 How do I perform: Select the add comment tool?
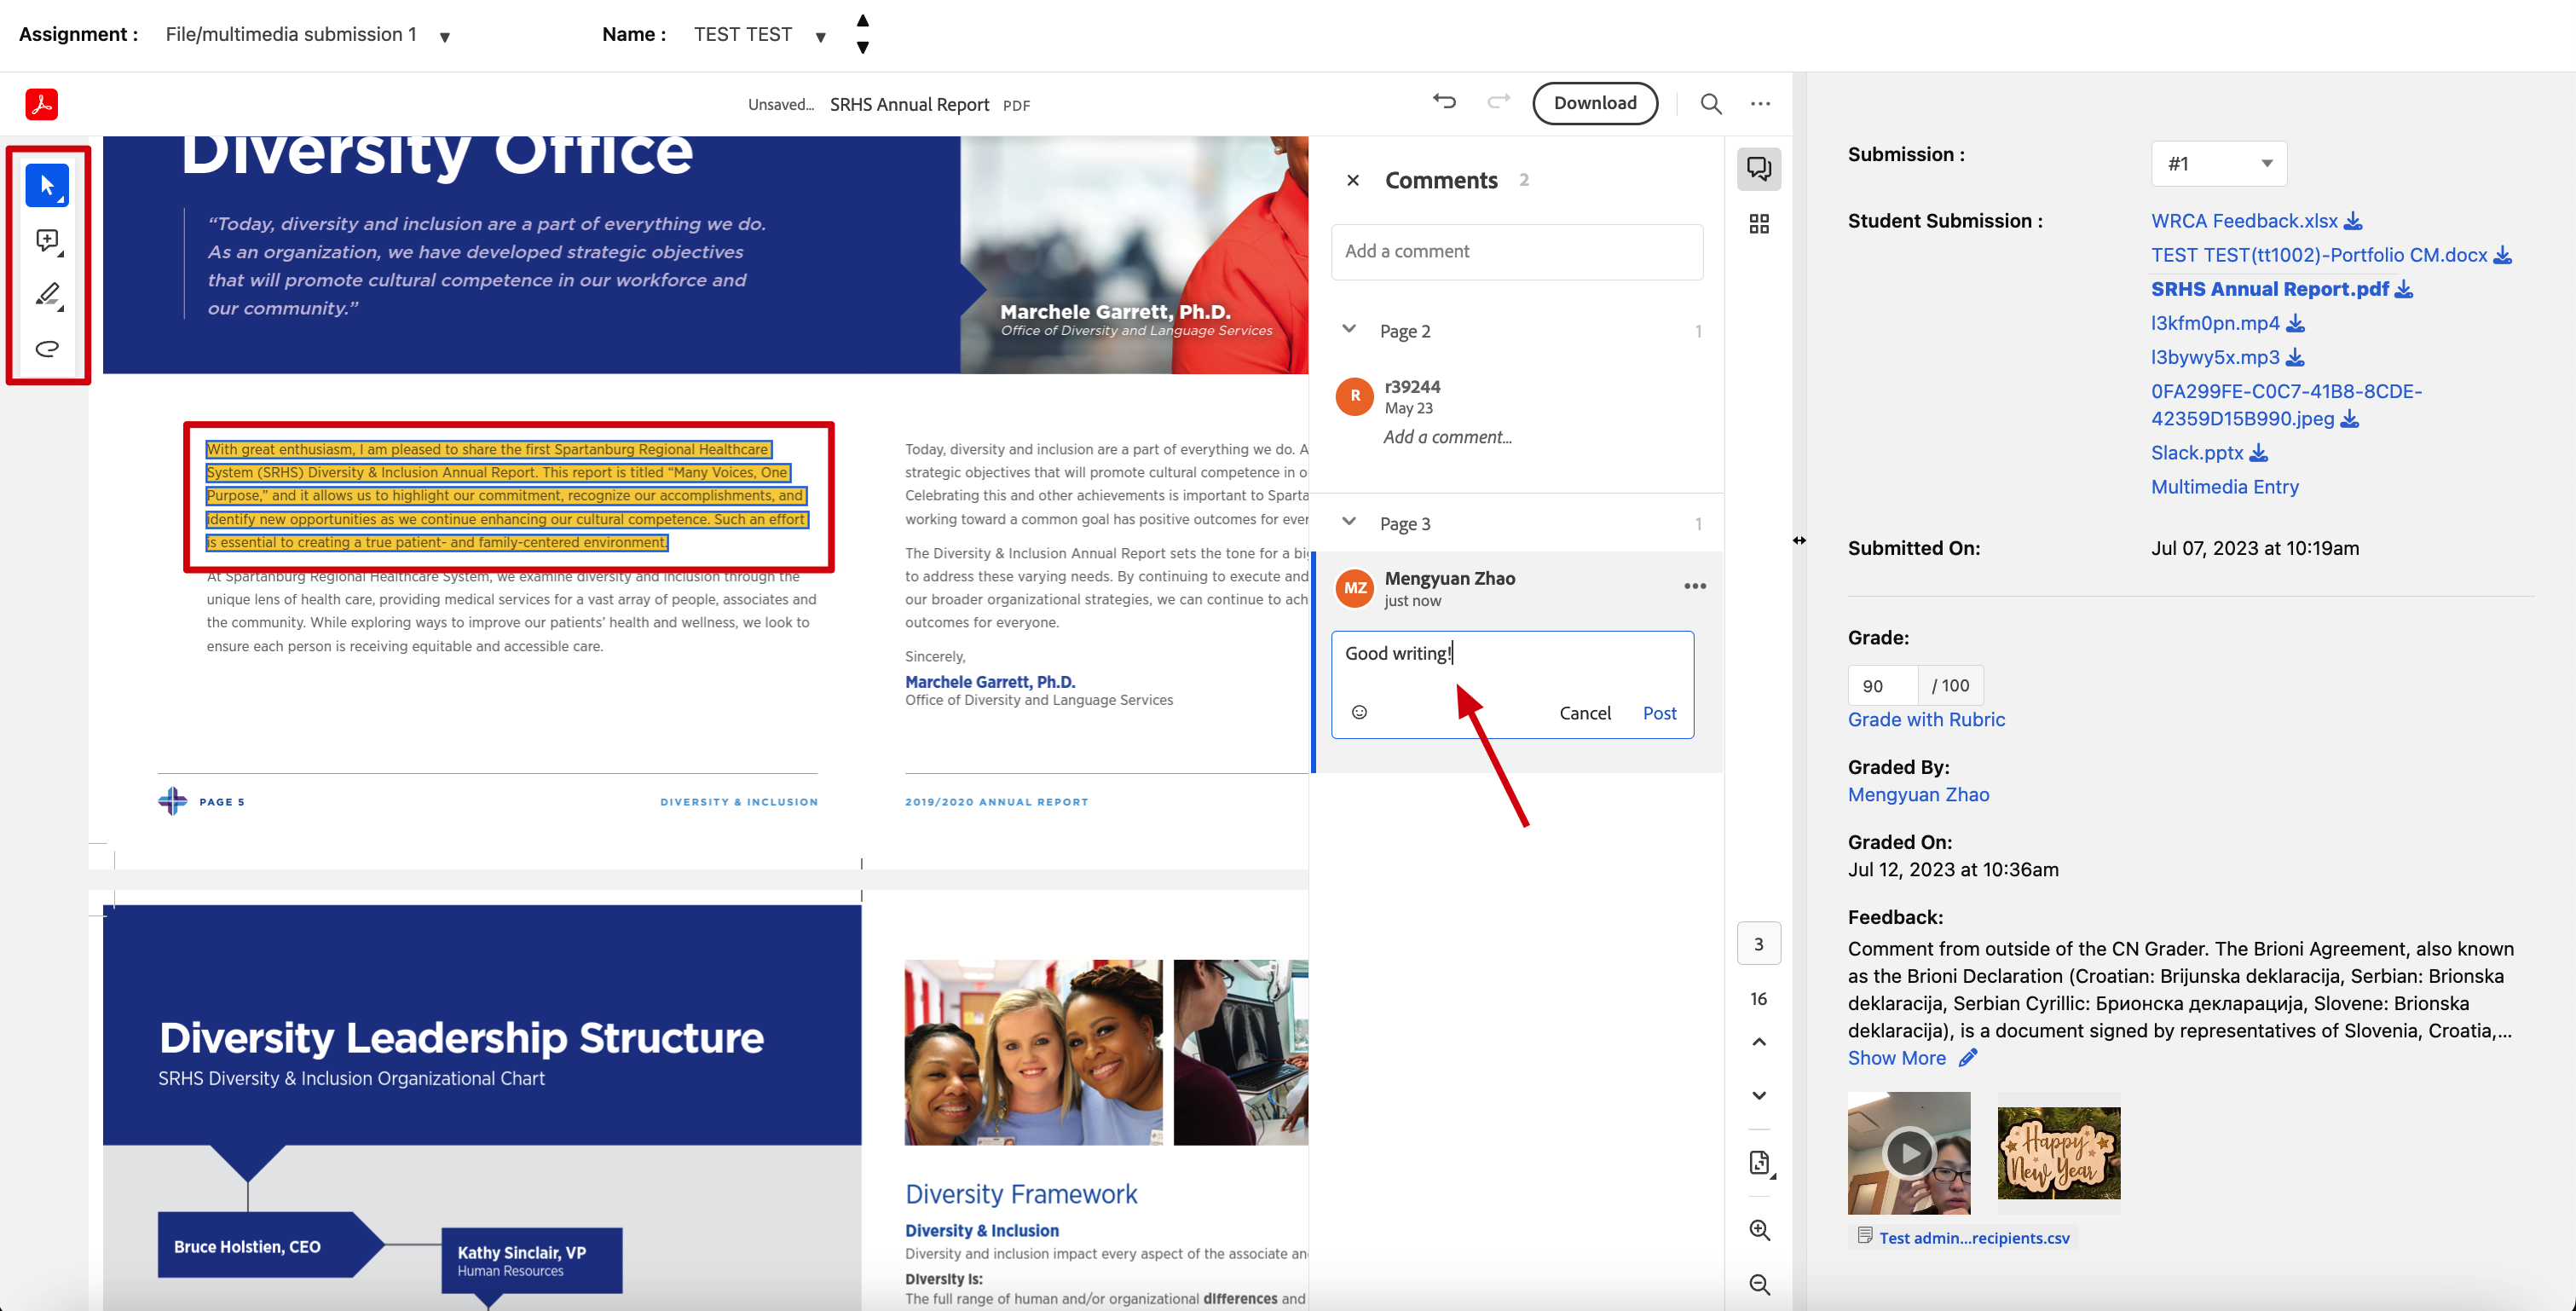pyautogui.click(x=47, y=240)
